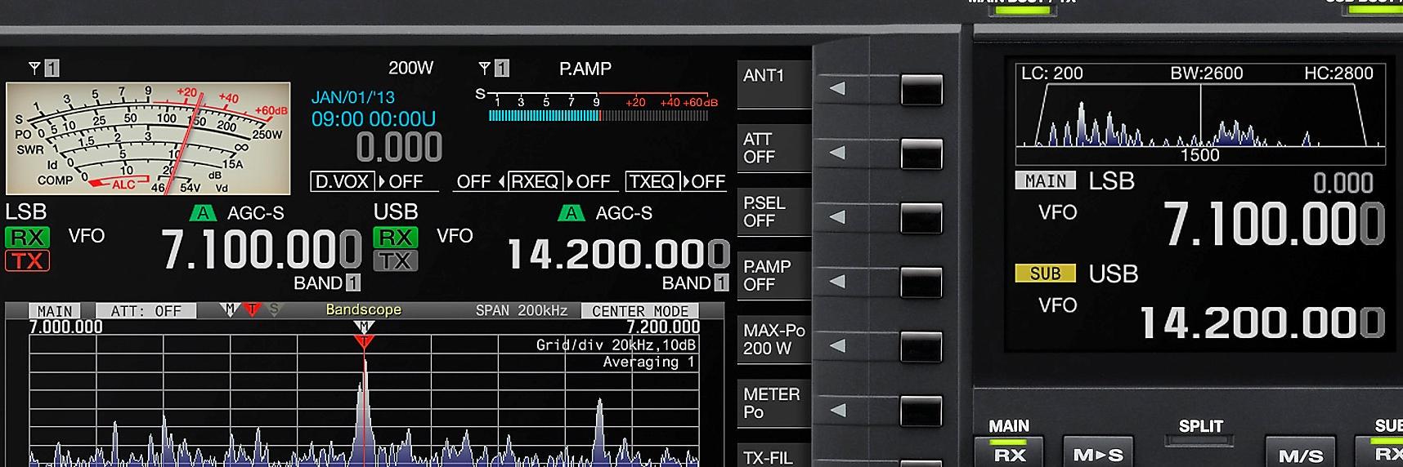Image resolution: width=1403 pixels, height=467 pixels.
Task: Click the sub receiver antenna 1 icon
Action: tap(494, 69)
